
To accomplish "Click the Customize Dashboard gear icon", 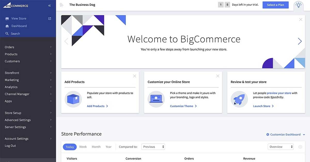I will 268,135.
